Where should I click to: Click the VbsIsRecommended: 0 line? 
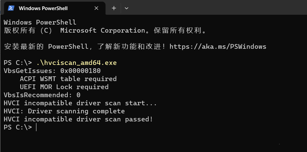(x=42, y=95)
